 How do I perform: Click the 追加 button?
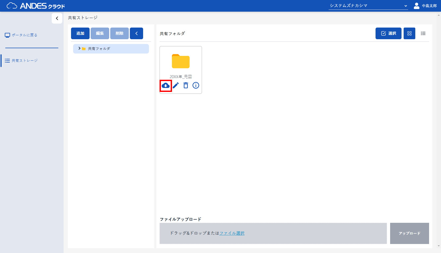[80, 33]
